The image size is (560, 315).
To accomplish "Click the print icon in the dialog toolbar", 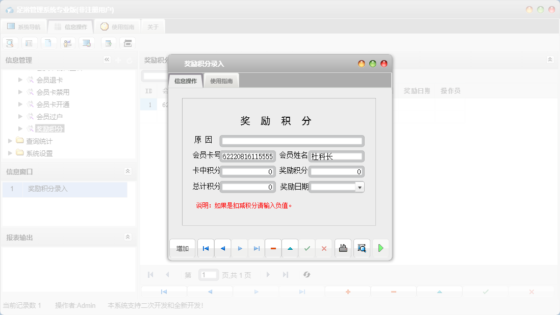I will tap(343, 248).
